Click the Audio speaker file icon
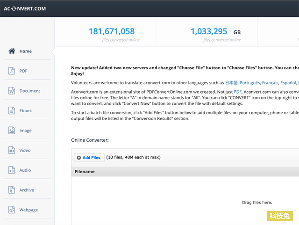The image size is (299, 225). [12, 170]
